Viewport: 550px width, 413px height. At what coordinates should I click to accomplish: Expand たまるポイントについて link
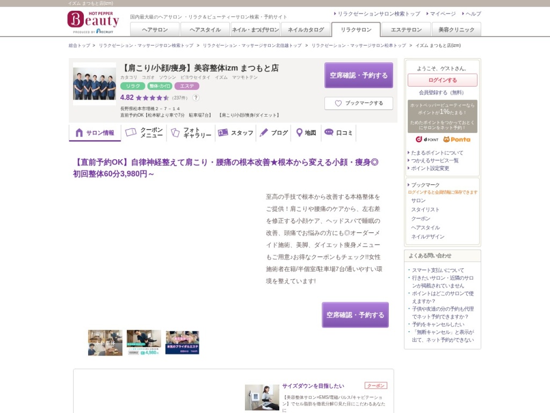(437, 153)
